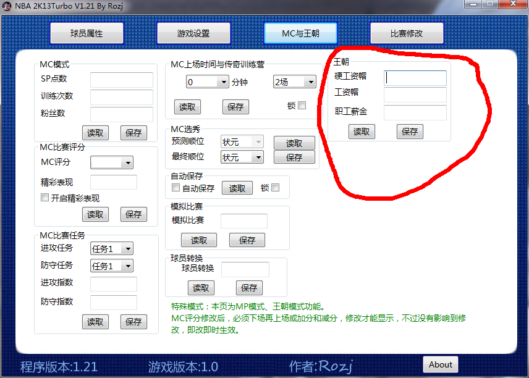Switch to the 球员属性 tab
Screen dimensions: 529x378
[x=87, y=33]
